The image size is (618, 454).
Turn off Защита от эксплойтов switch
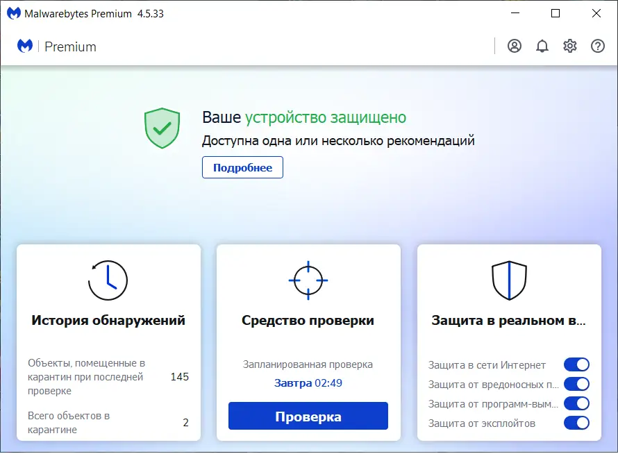[x=577, y=422]
